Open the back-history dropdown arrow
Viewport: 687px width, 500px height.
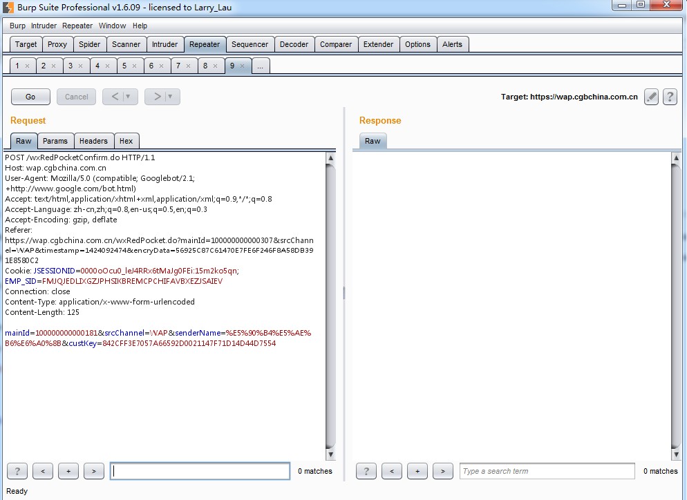[128, 96]
